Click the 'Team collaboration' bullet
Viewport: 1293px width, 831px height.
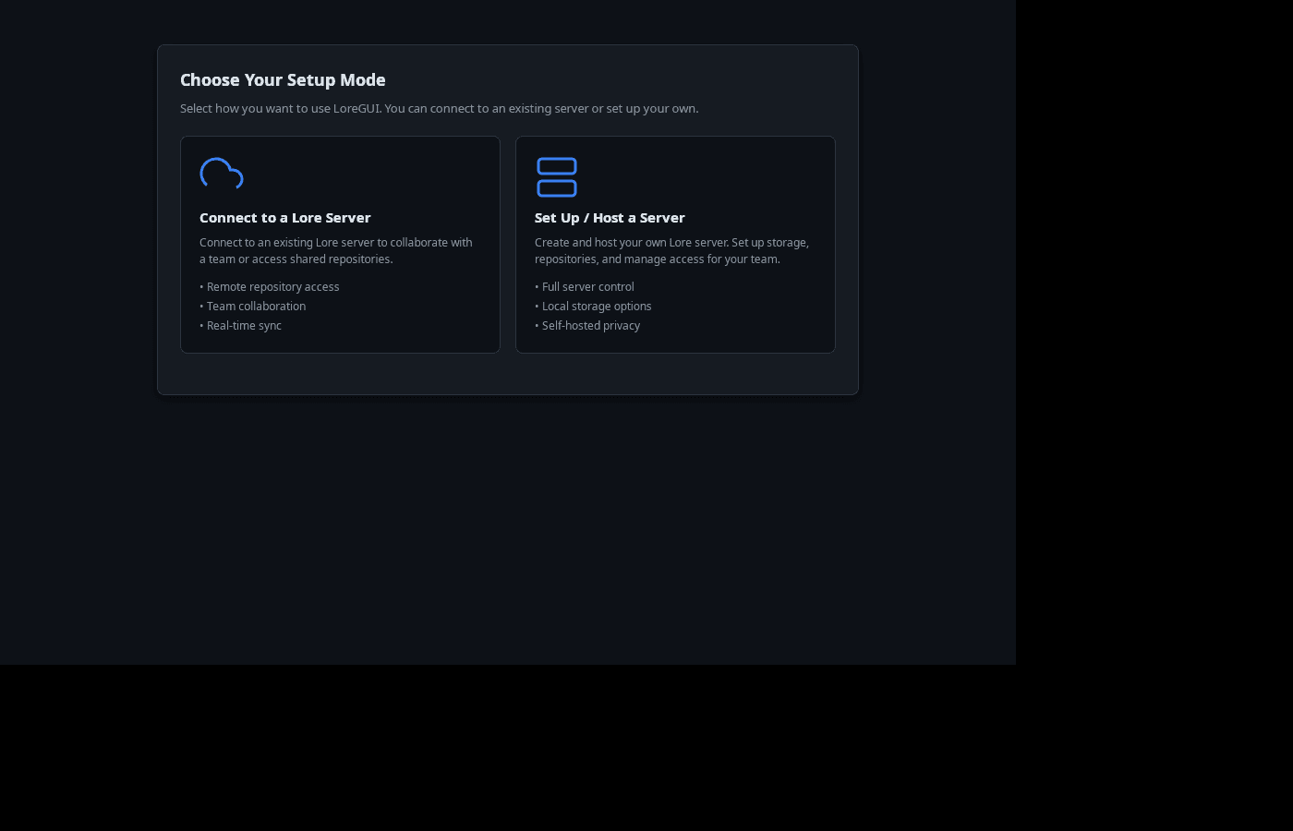(x=253, y=307)
